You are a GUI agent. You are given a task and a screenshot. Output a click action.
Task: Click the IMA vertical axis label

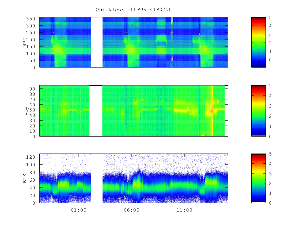28,111
